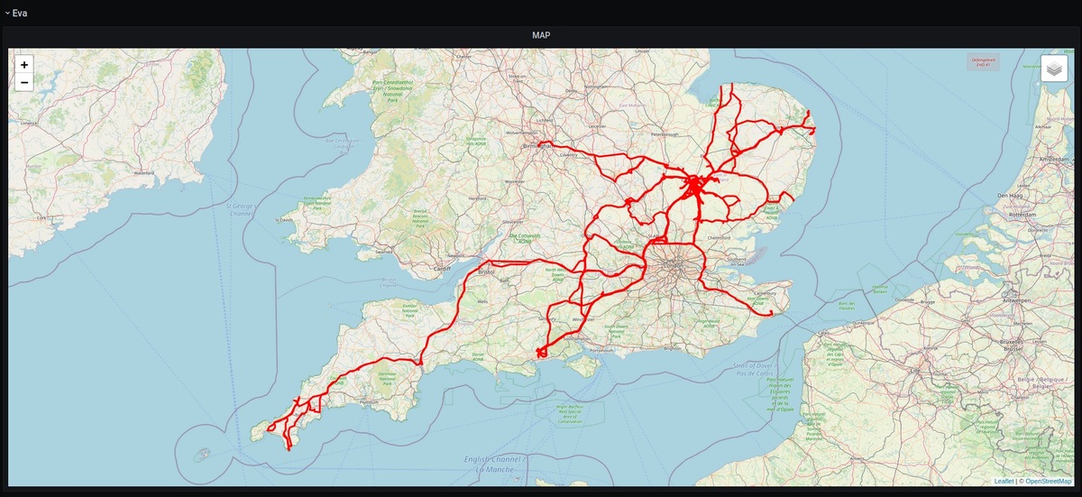Open the map layers control
The height and width of the screenshot is (497, 1082).
(x=1054, y=69)
